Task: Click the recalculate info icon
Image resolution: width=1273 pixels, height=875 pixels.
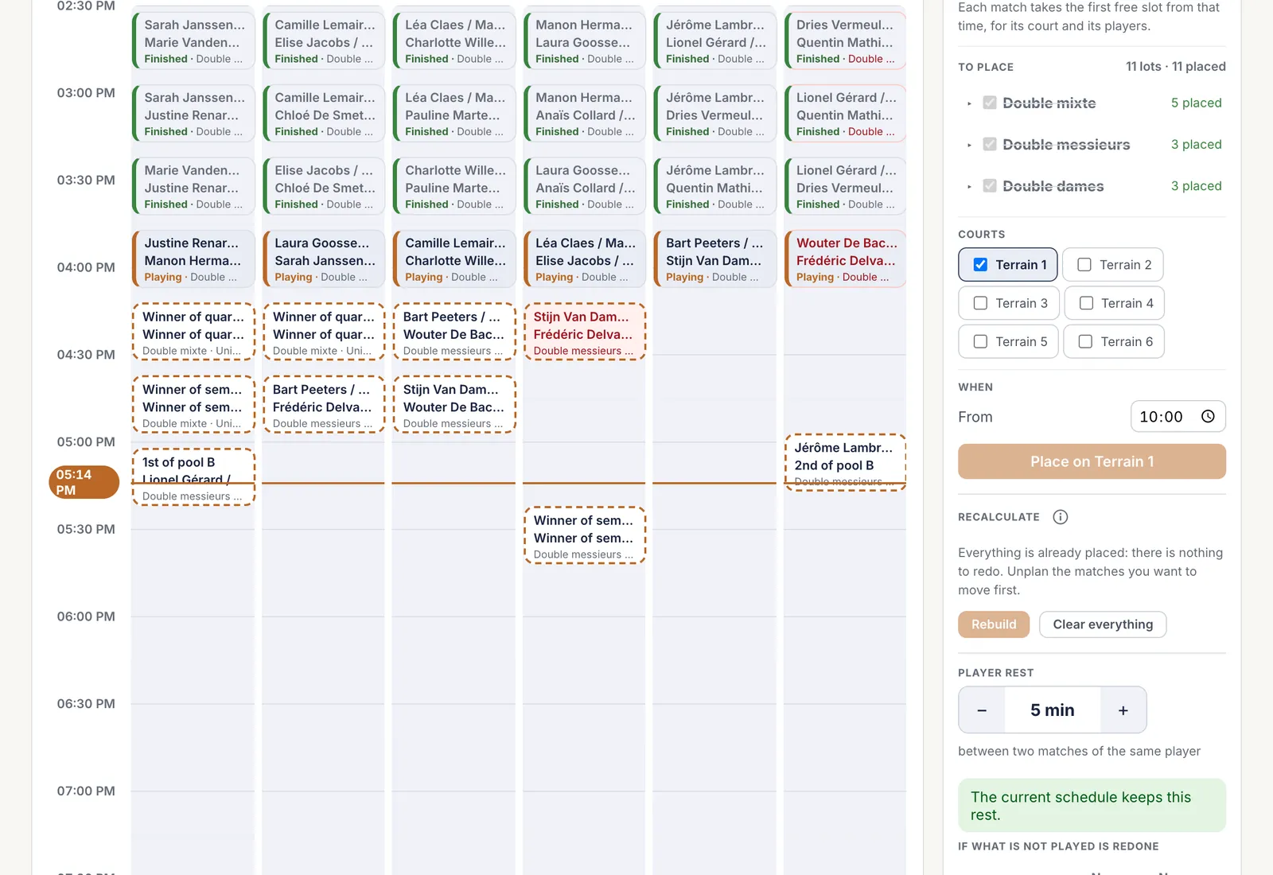Action: coord(1060,517)
